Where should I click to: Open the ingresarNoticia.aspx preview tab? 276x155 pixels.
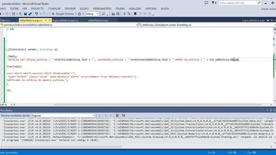pos(254,20)
